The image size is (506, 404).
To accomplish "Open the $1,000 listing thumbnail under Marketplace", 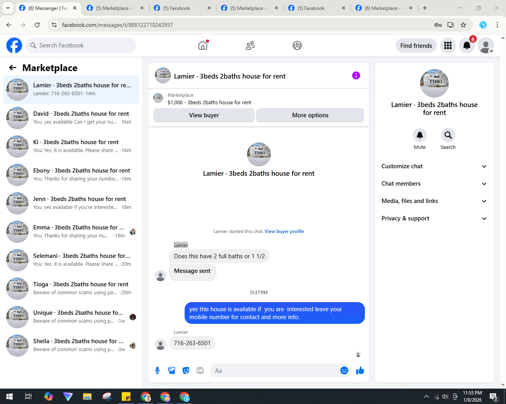I will click(158, 98).
